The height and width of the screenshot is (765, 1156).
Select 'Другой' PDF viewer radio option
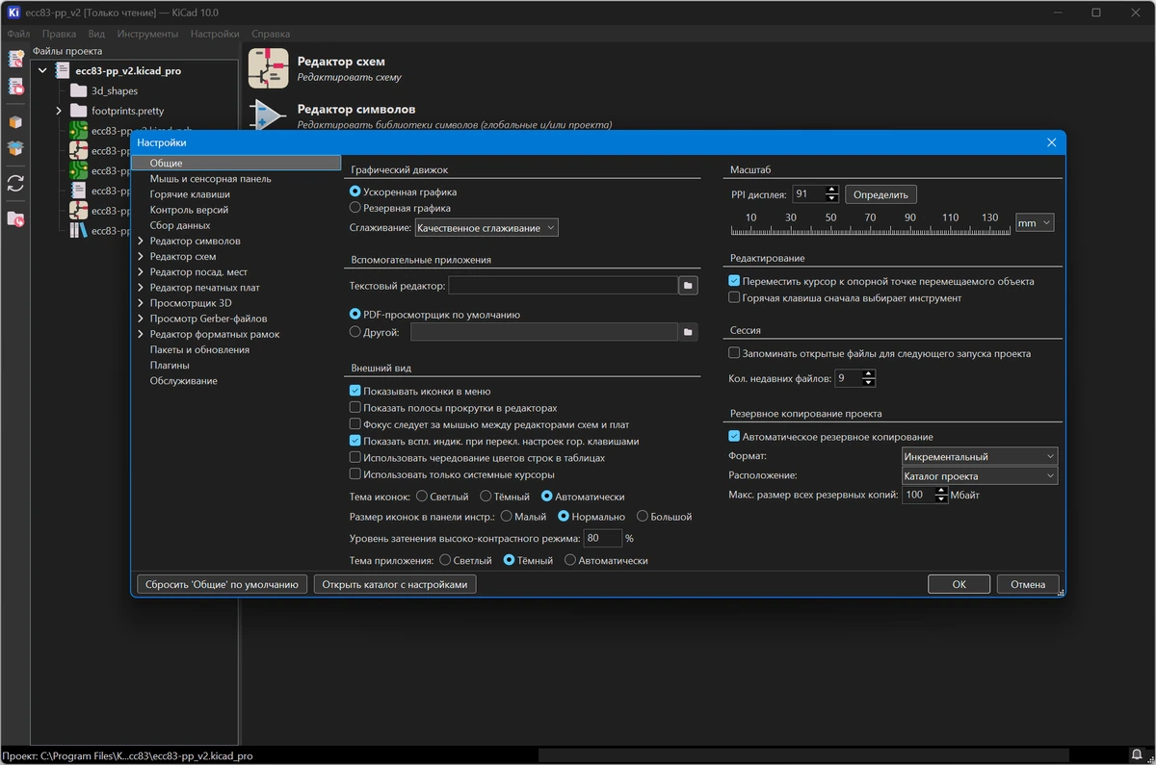pos(355,332)
